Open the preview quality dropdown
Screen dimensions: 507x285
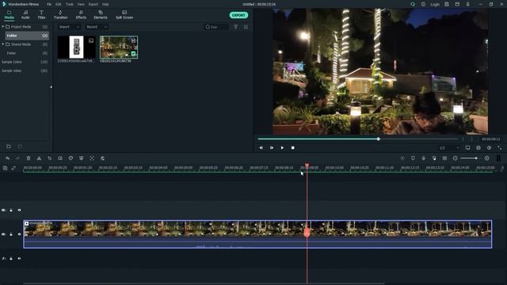(x=449, y=148)
